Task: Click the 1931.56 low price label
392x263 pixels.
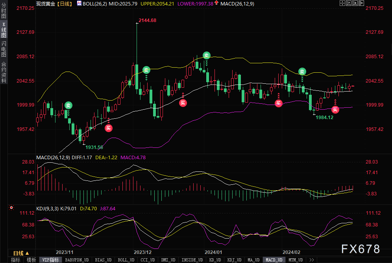Action: (94, 147)
